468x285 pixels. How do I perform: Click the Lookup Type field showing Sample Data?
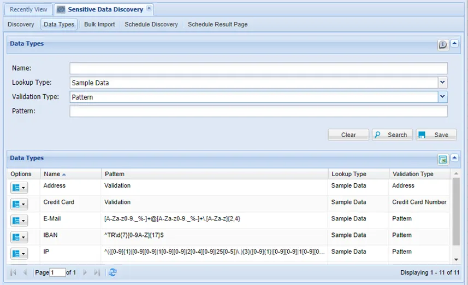click(x=254, y=83)
